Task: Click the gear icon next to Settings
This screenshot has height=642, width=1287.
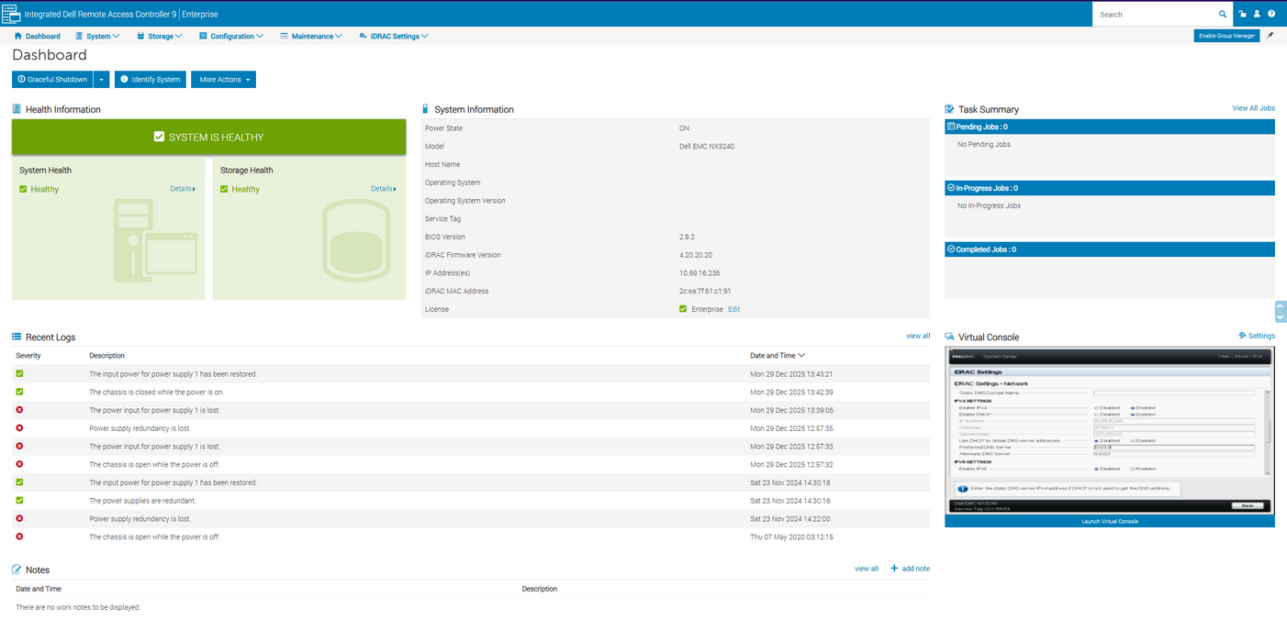Action: (x=1242, y=336)
